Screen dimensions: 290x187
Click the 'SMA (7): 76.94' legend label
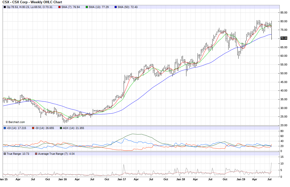point(71,7)
